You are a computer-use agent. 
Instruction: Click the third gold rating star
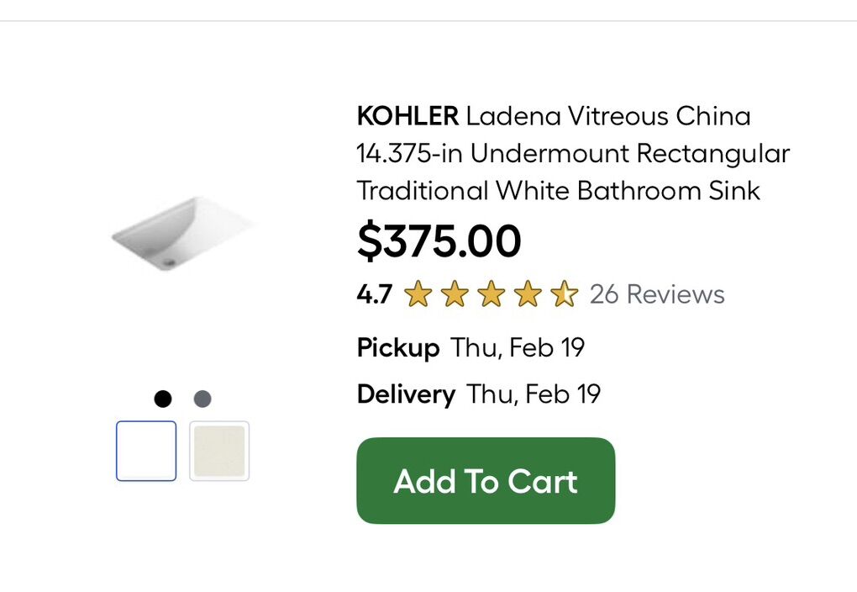(492, 294)
